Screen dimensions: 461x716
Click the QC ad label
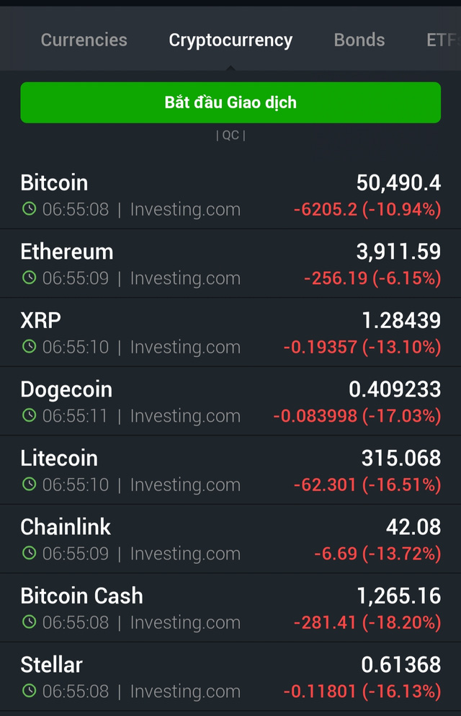point(230,136)
